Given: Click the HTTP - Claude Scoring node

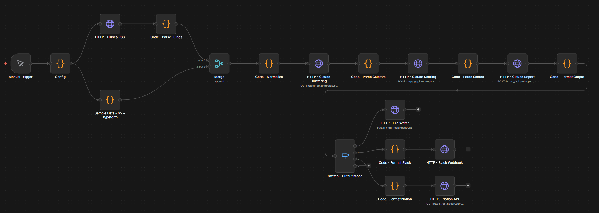Looking at the screenshot, I should click(x=418, y=64).
